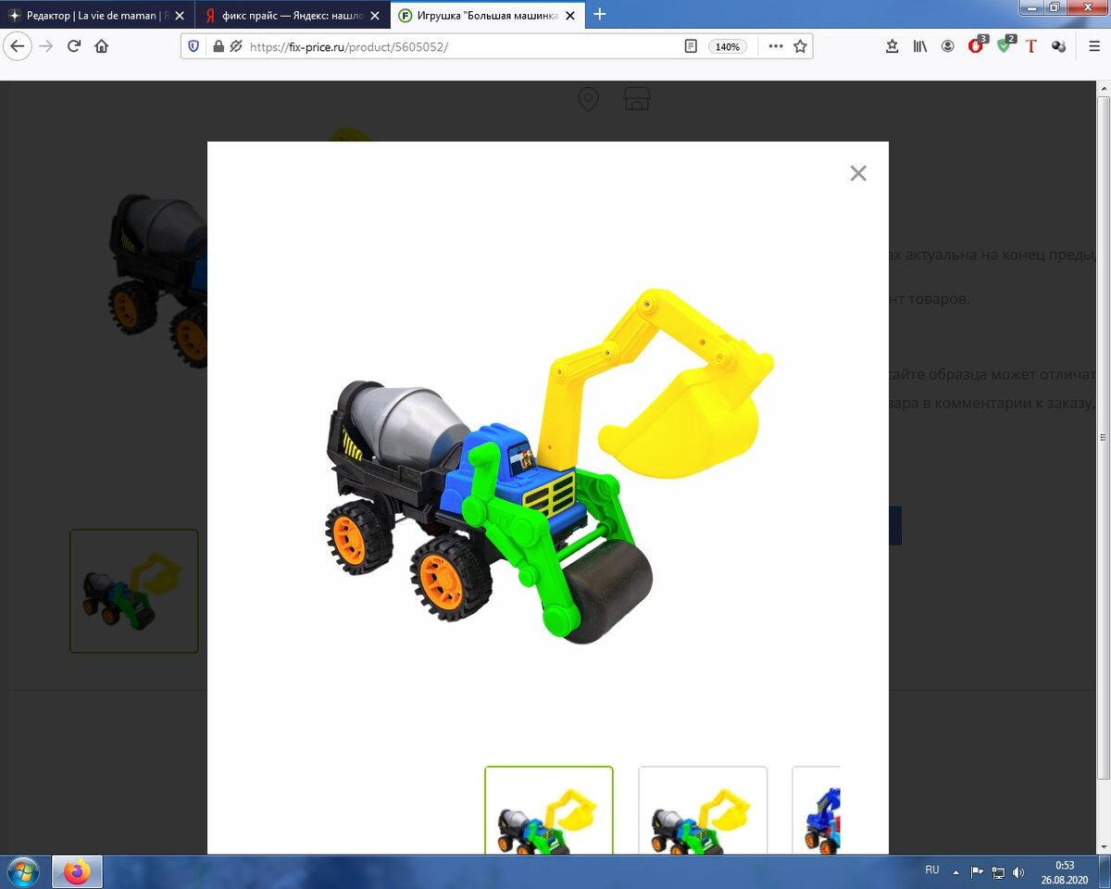The image size is (1111, 889).
Task: Open the Firefox library icon
Action: click(x=920, y=46)
